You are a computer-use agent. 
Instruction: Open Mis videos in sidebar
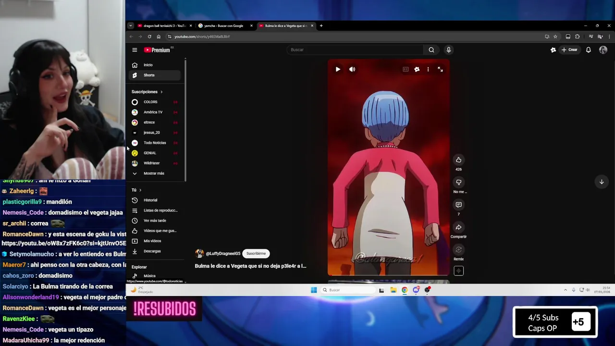click(155, 241)
